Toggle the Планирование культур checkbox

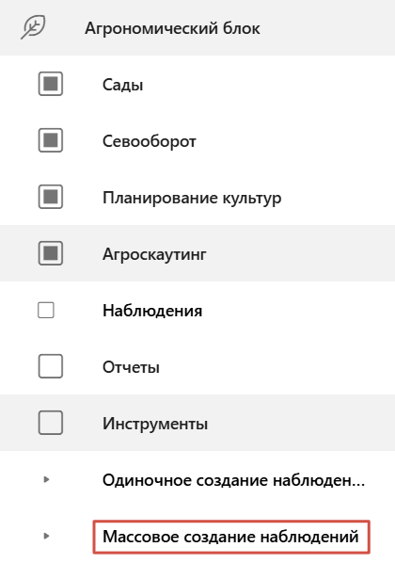(x=51, y=197)
